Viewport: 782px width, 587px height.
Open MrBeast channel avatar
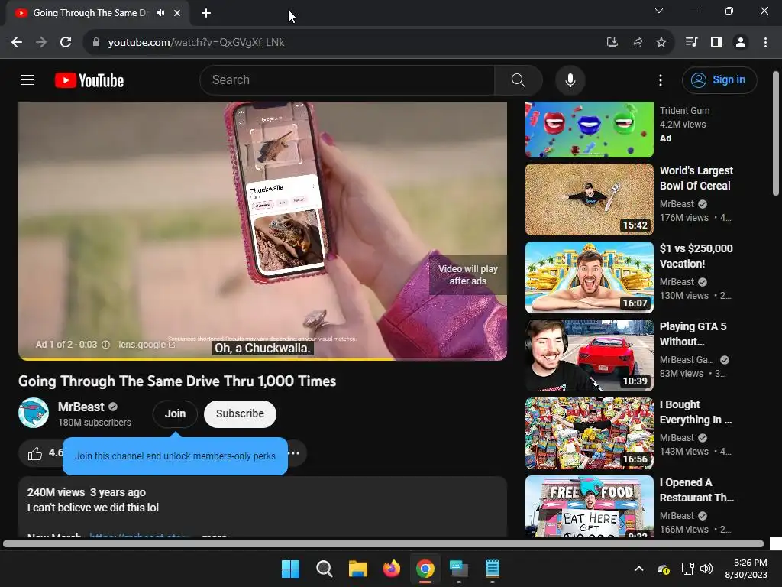coord(34,413)
